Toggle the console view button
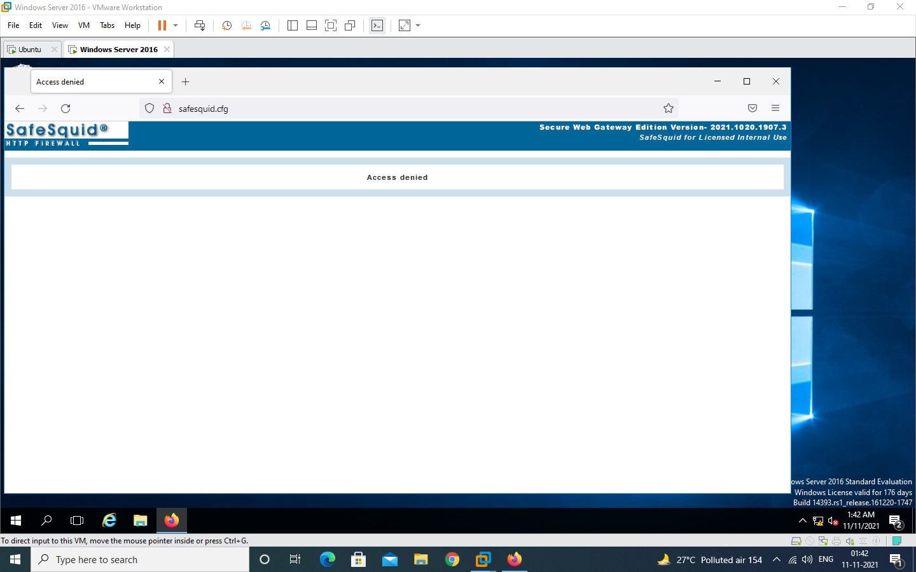The height and width of the screenshot is (572, 916). click(377, 25)
